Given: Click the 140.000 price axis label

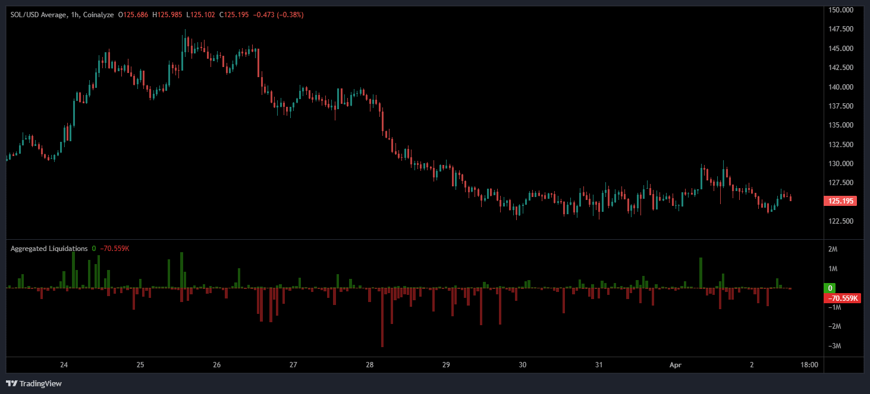Looking at the screenshot, I should pos(841,87).
